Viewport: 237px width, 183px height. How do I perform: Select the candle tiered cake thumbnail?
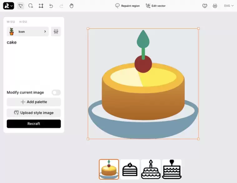pos(151,169)
